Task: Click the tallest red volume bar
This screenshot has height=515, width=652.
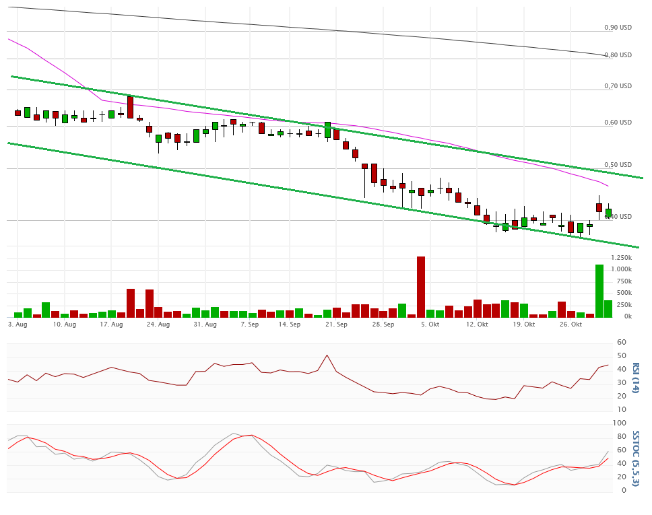Action: (x=421, y=286)
